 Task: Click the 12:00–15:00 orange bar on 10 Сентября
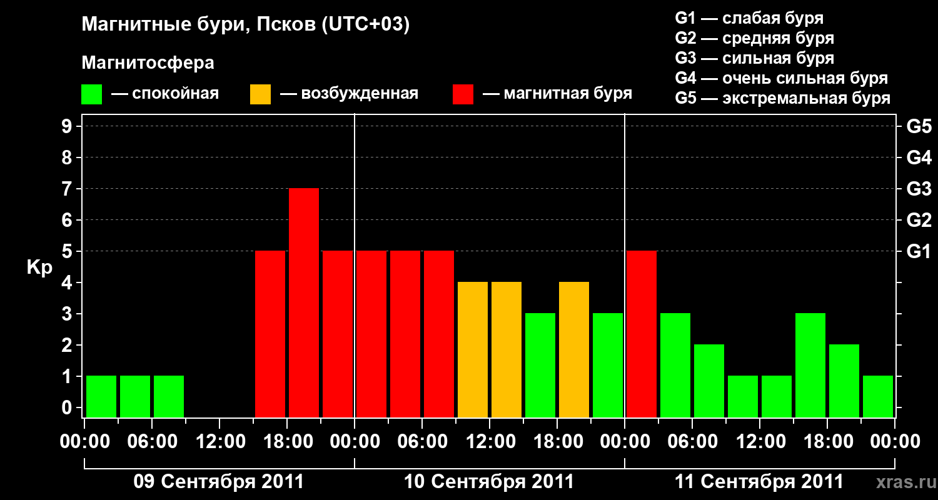pos(507,349)
